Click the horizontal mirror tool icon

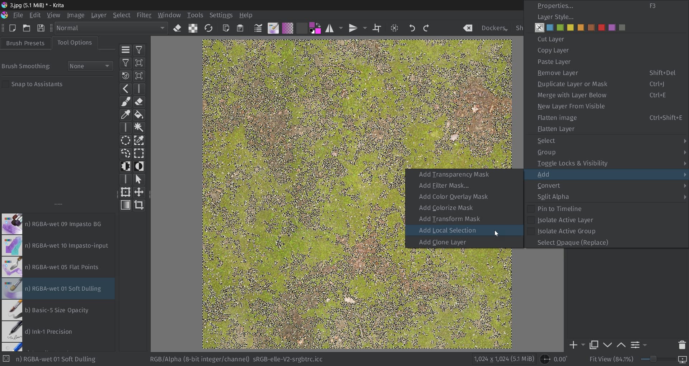[x=329, y=28]
